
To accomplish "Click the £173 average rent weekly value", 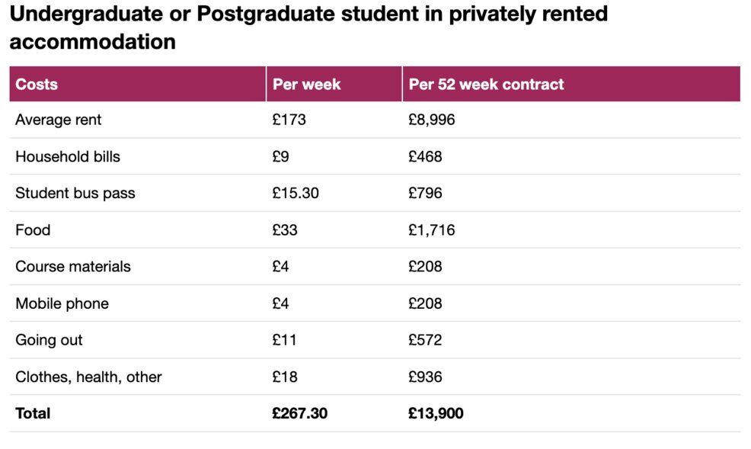I will 289,120.
